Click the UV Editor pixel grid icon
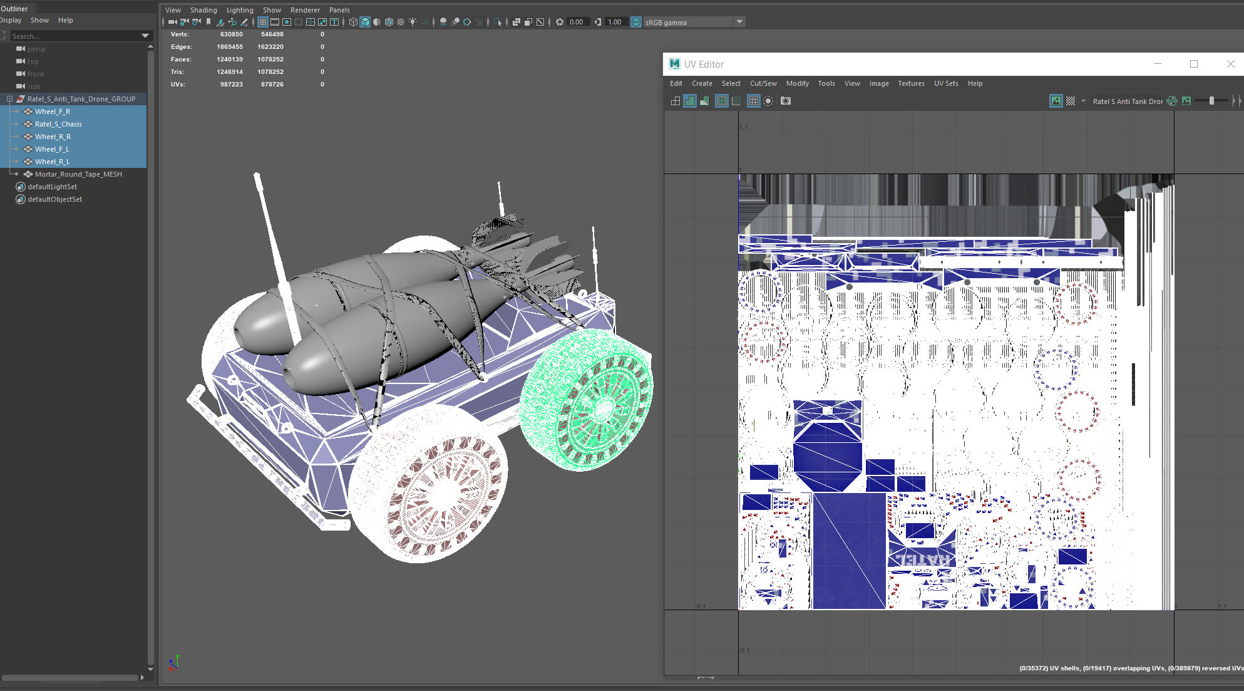This screenshot has width=1244, height=691. 754,101
